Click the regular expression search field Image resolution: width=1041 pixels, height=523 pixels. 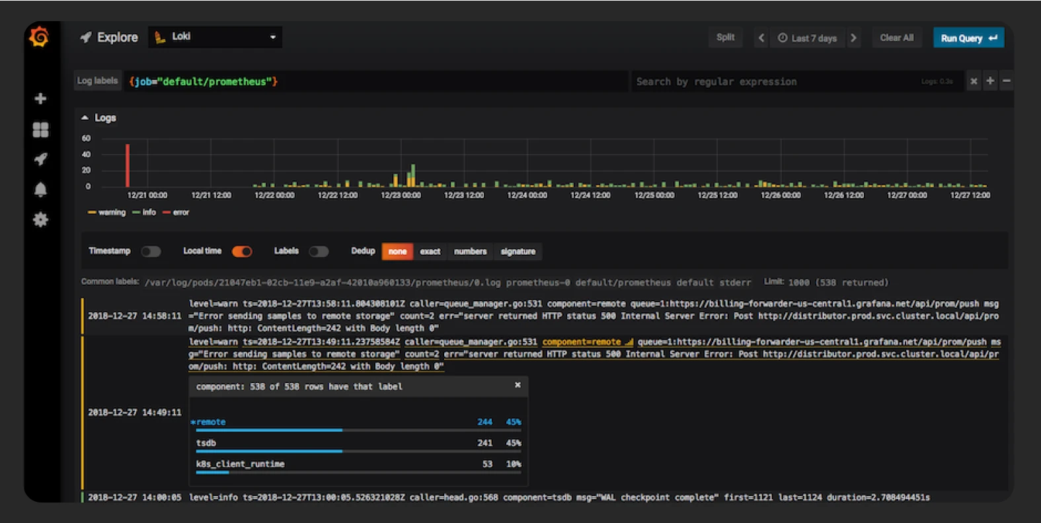[x=773, y=81]
